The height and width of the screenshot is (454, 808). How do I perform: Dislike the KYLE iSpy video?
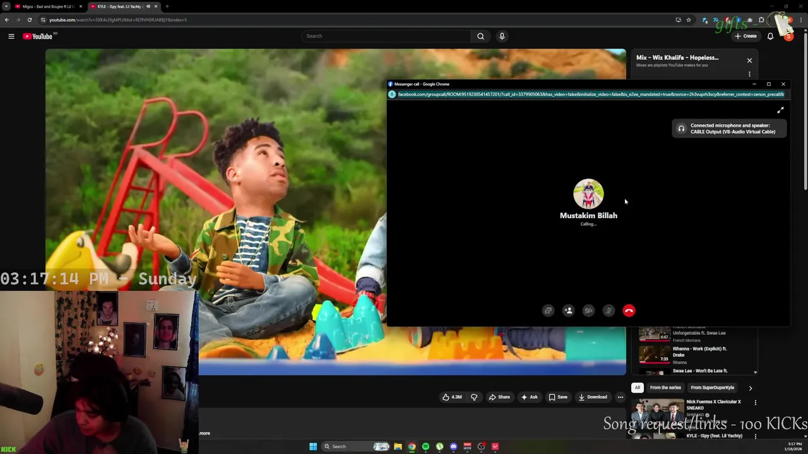(x=474, y=397)
